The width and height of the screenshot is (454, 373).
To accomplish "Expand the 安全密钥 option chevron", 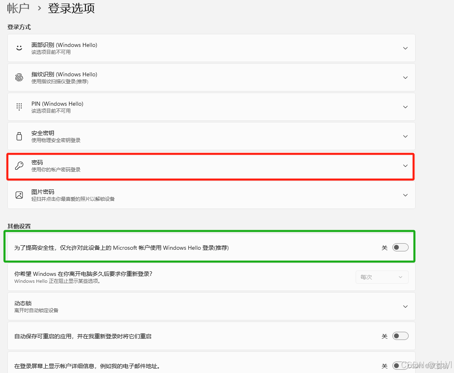I will [x=405, y=136].
